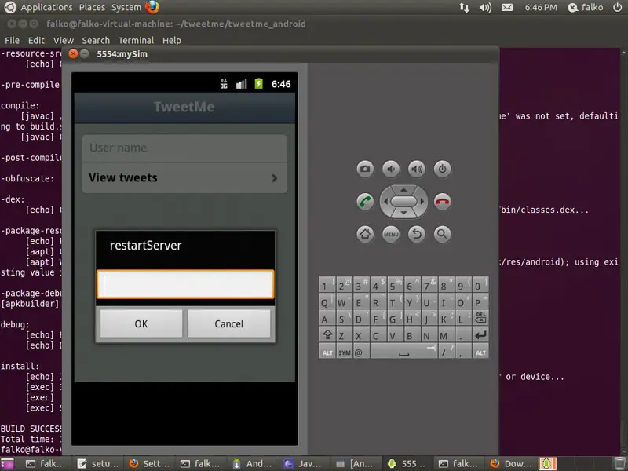Click the M key on emulator keyboard
Viewport: 628px width, 471px height.
(x=446, y=334)
